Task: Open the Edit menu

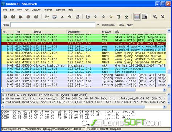Action: click(x=12, y=10)
